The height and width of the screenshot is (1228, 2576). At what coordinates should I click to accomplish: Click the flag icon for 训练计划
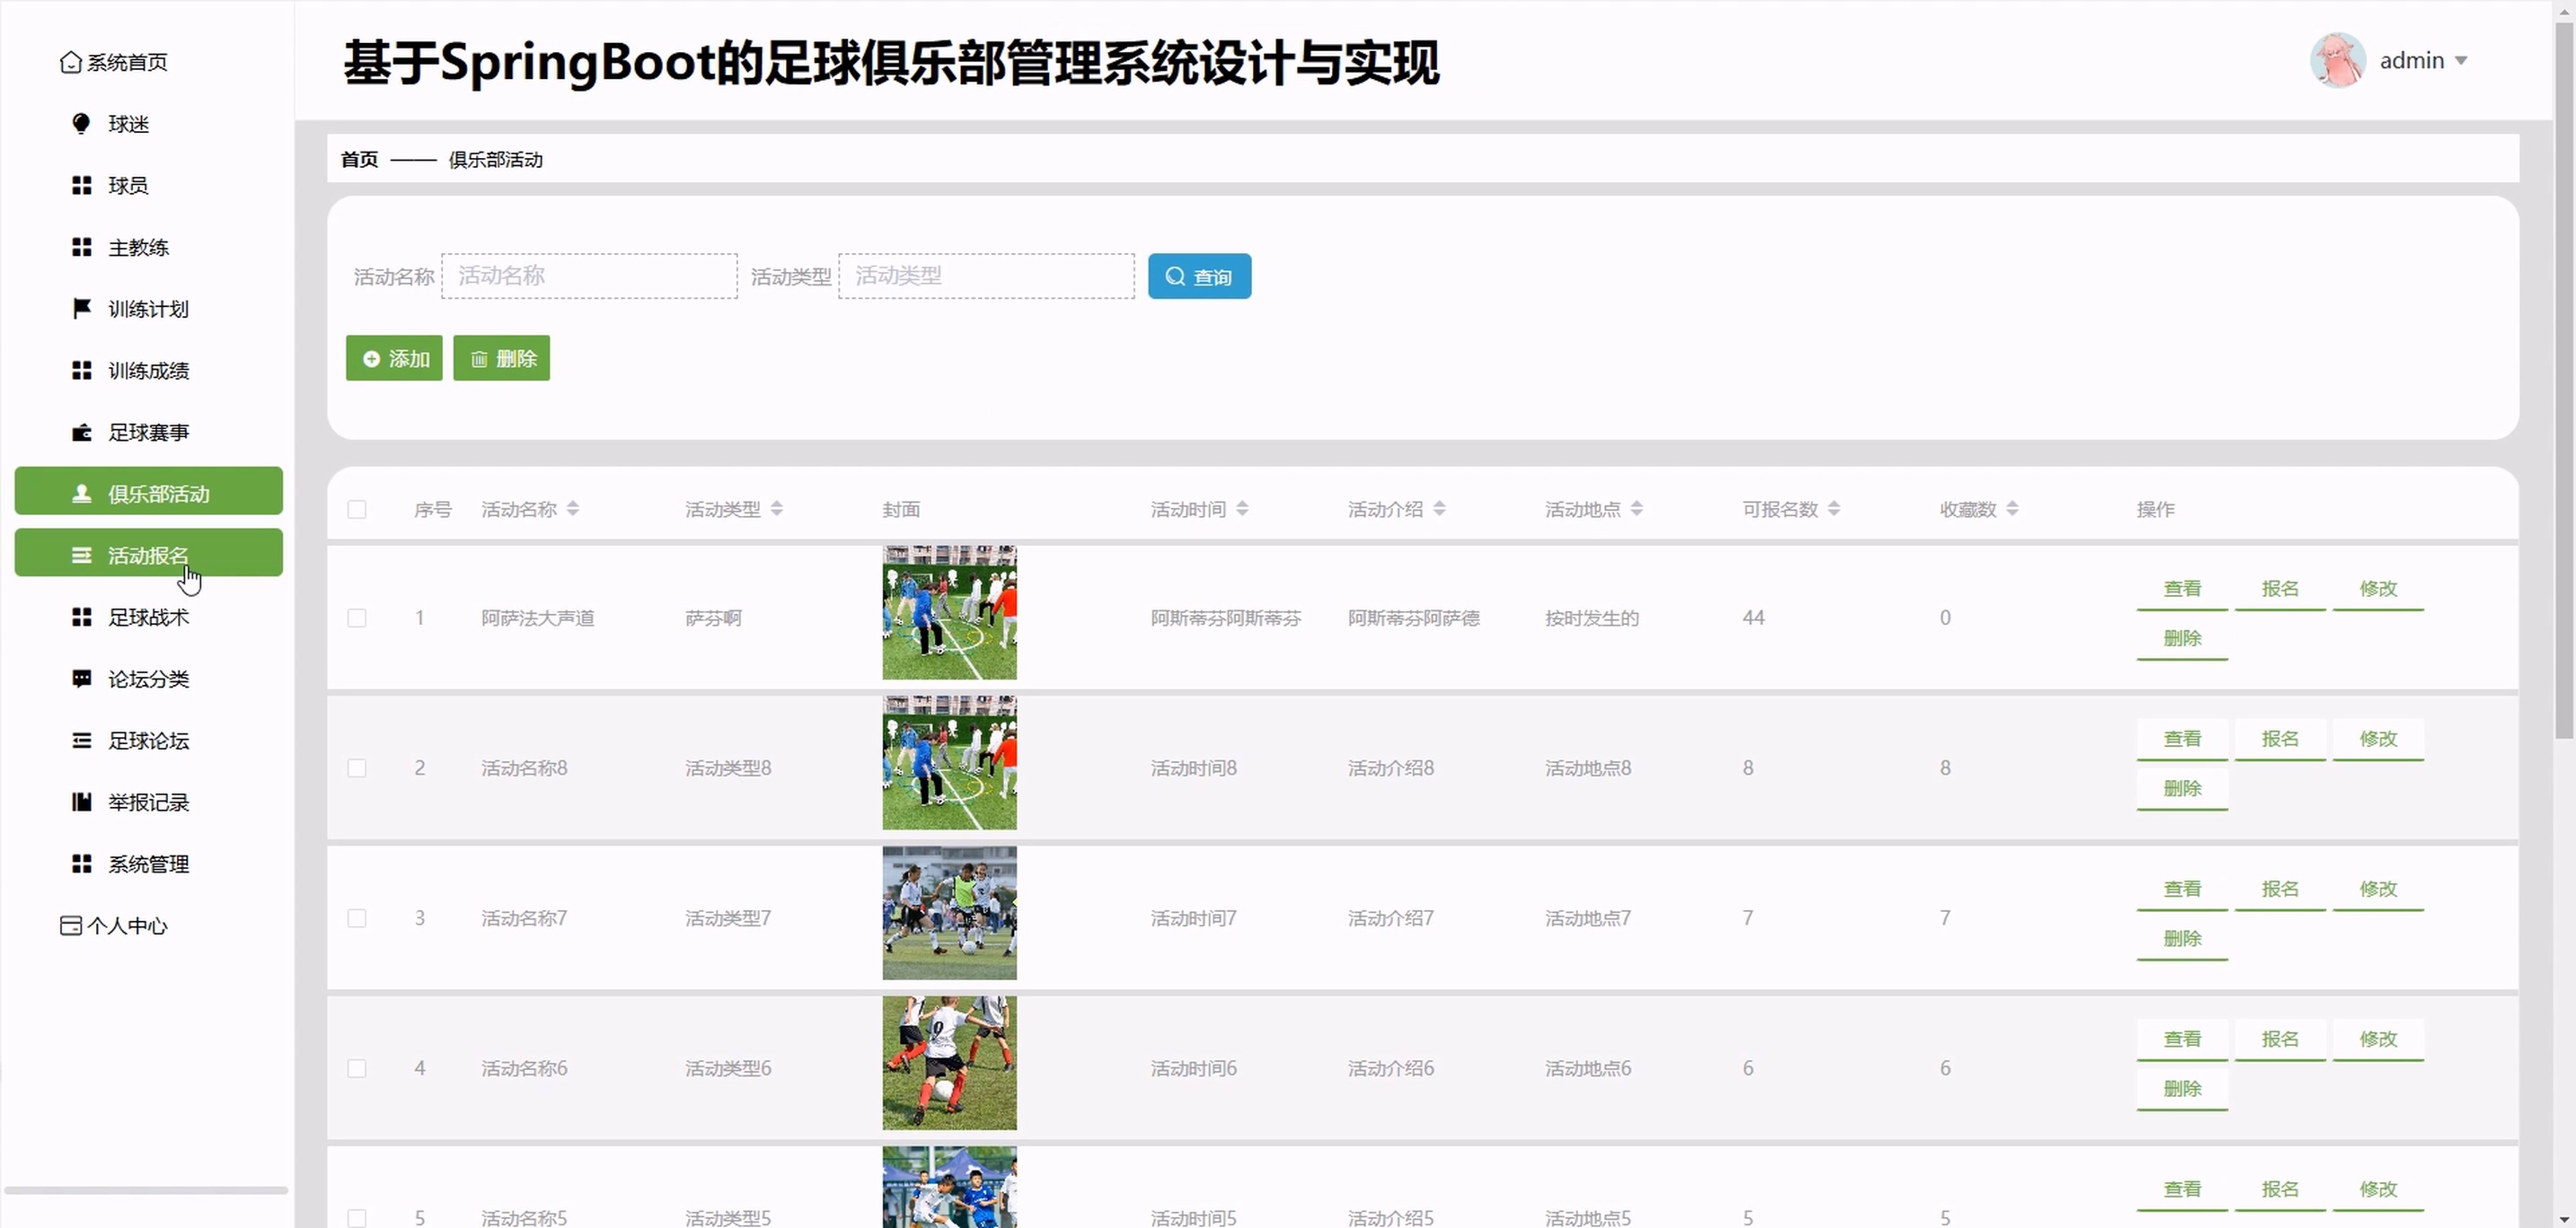point(81,308)
